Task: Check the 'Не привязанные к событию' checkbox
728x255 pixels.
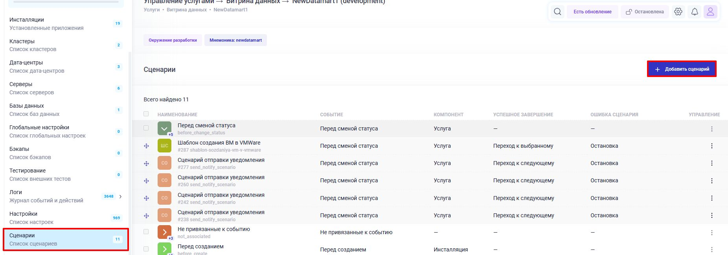Action: point(146,232)
